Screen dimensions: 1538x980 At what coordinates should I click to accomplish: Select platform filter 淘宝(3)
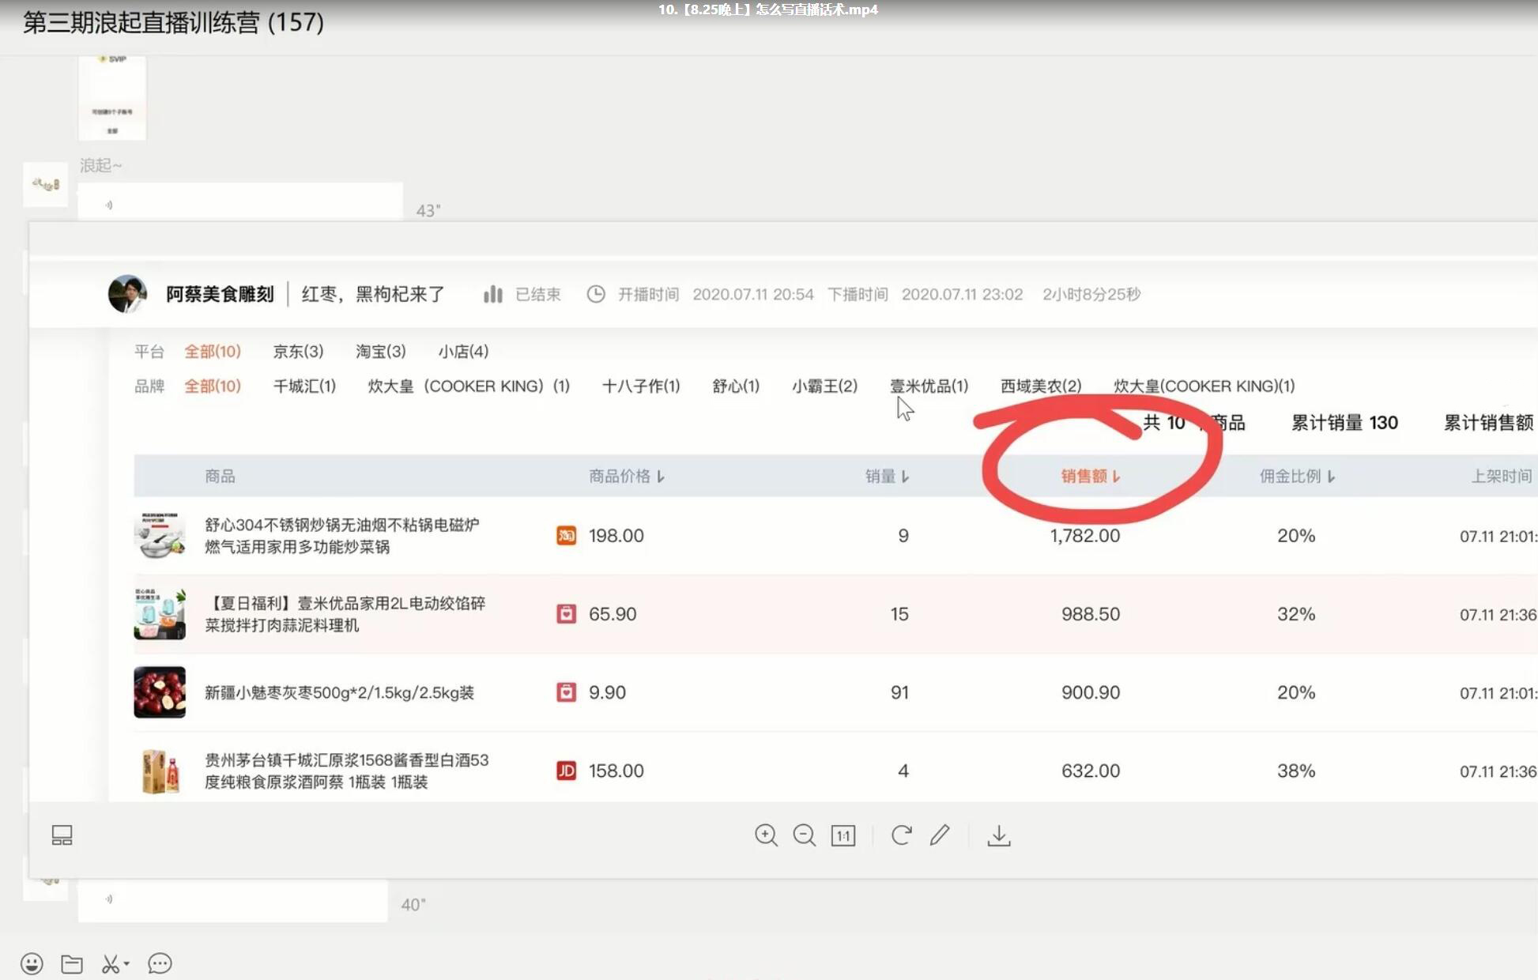(x=381, y=351)
